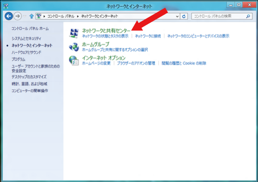Screen dimensions: 258x182
Task: Click the コントロール パネルの検索 search field
Action: pyautogui.click(x=221, y=16)
